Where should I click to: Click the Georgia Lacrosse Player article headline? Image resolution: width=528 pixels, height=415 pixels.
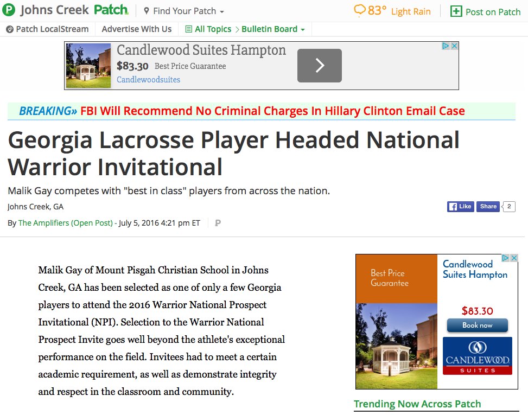point(233,154)
